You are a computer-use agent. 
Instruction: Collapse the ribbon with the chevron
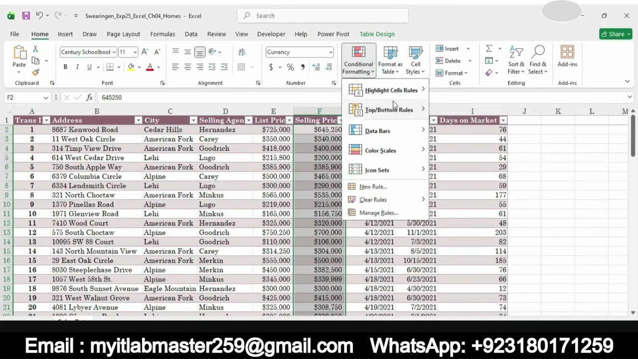click(627, 81)
